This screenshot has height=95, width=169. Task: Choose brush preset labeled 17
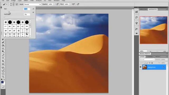click(27, 35)
